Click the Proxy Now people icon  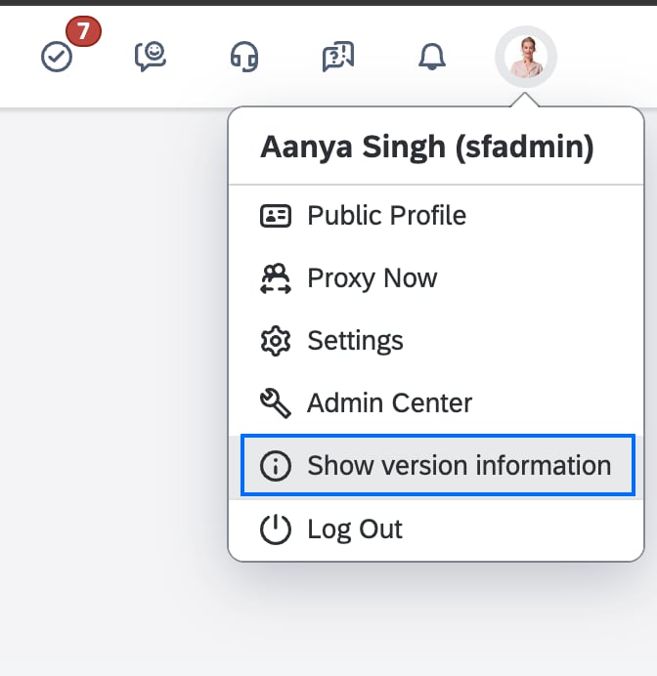point(276,278)
